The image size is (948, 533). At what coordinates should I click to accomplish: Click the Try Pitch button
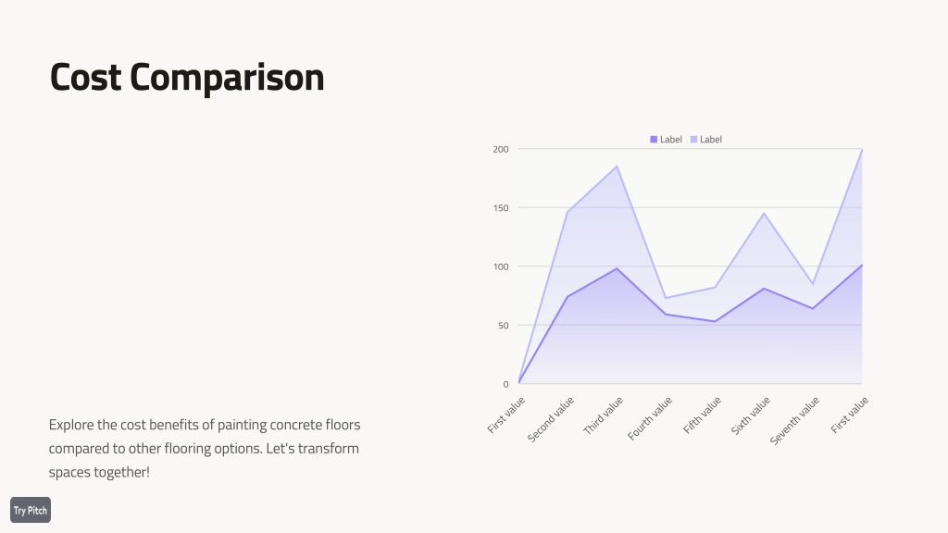click(31, 510)
